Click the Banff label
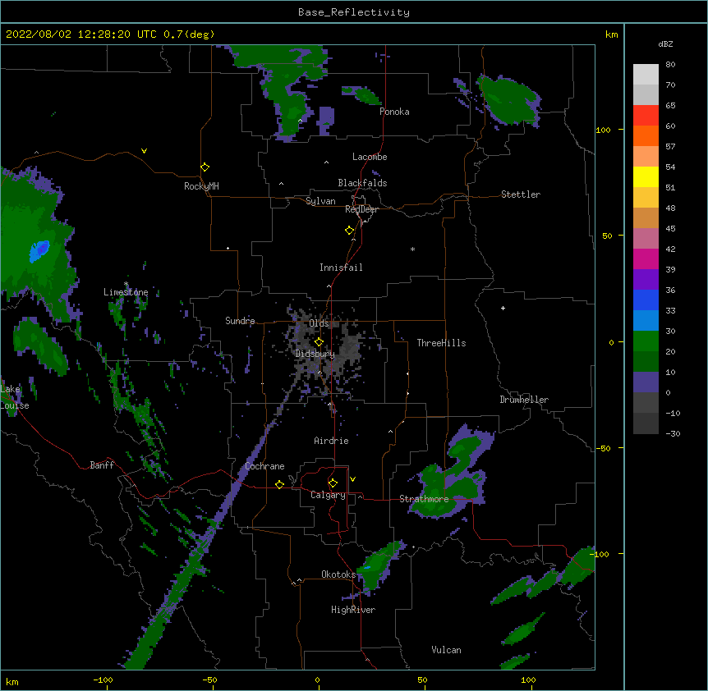The image size is (708, 691). (x=102, y=465)
